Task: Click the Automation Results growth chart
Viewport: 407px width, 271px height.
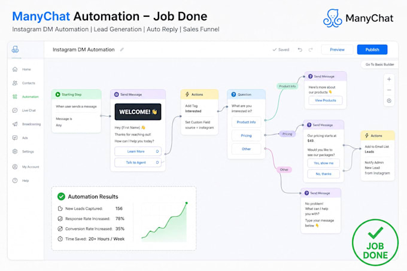Action: (x=165, y=222)
